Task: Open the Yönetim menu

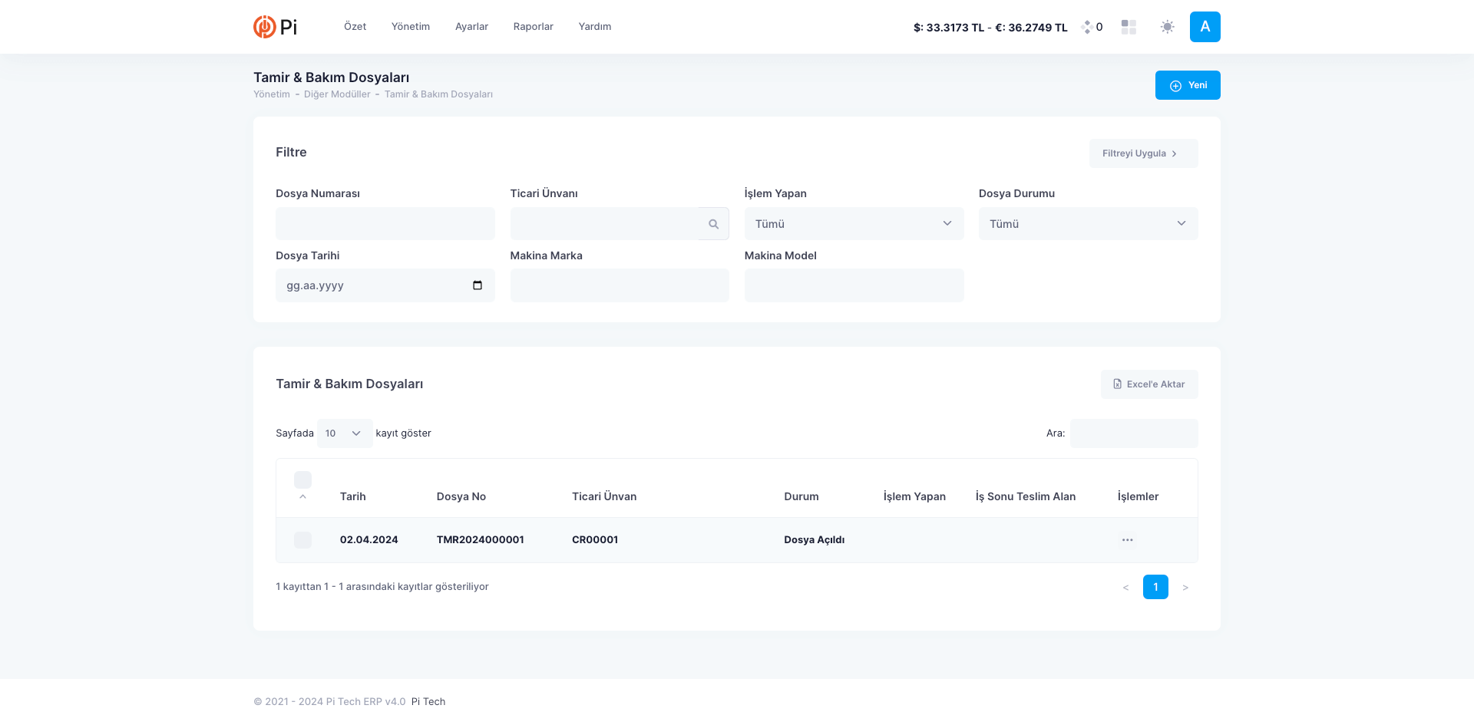Action: coord(410,27)
